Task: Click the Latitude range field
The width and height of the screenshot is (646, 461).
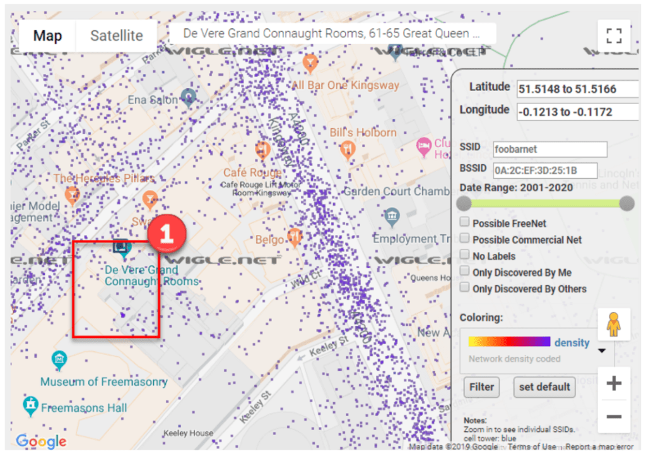Action: (x=578, y=89)
